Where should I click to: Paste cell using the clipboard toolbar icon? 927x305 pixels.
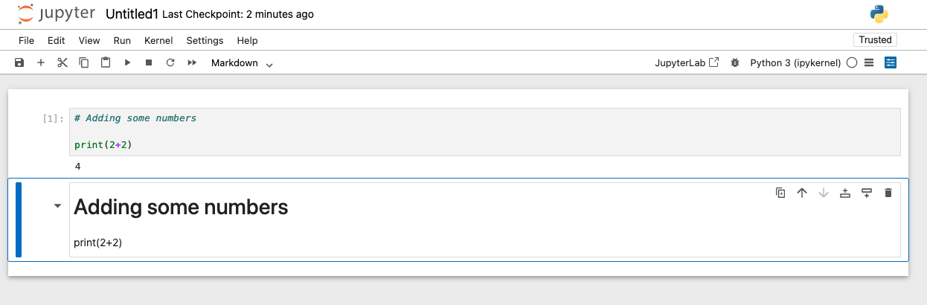(x=106, y=63)
